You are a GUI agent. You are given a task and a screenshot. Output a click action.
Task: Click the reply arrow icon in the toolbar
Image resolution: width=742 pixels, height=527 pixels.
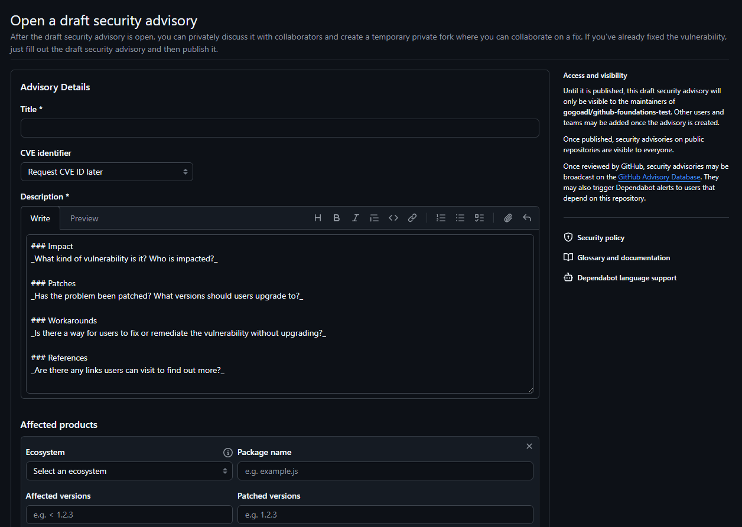(527, 218)
